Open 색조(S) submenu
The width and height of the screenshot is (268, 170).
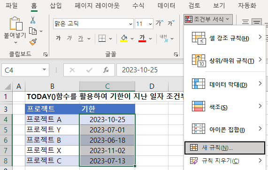225,107
